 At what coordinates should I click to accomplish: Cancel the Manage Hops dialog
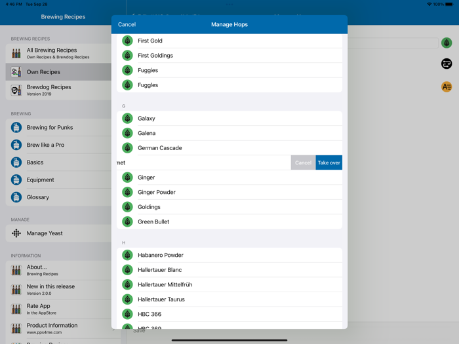[127, 25]
